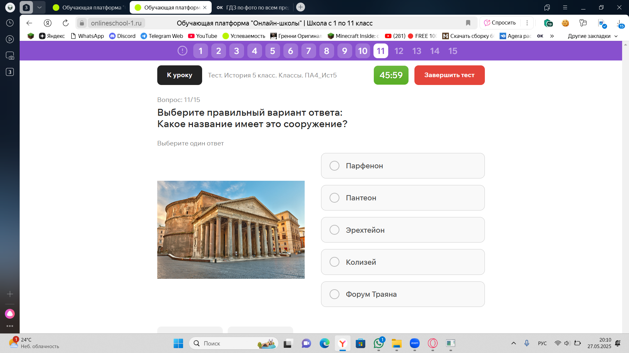The height and width of the screenshot is (353, 629).
Task: Select the Пантеон answer option
Action: point(403,198)
